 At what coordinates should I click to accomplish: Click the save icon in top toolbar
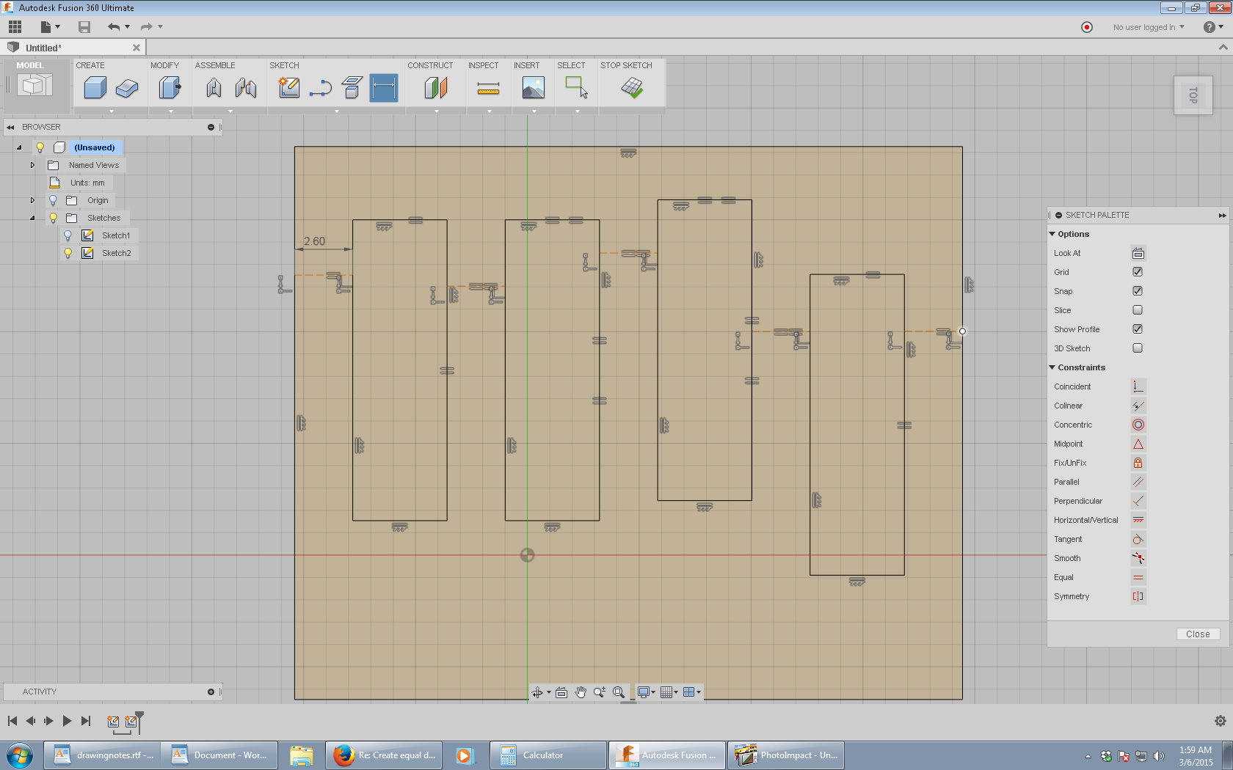pyautogui.click(x=84, y=27)
